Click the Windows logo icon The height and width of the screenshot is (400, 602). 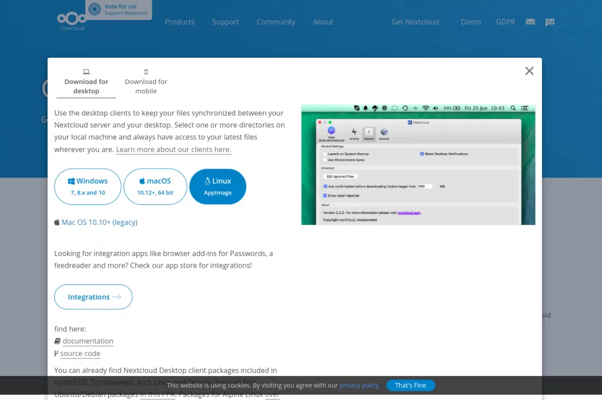coord(71,181)
